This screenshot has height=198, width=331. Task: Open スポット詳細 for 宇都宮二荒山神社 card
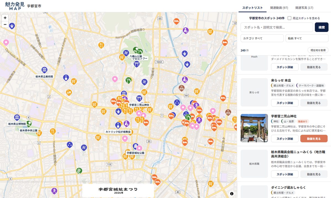285,139
